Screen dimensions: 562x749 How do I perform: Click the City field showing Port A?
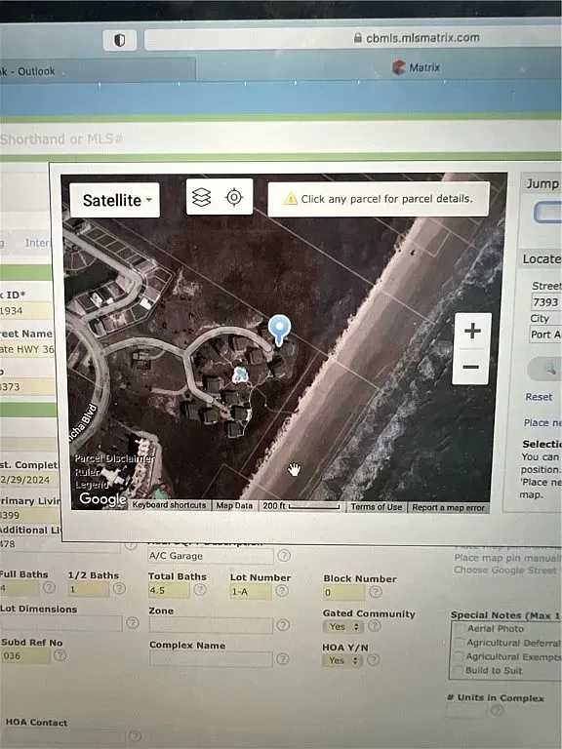pos(544,335)
